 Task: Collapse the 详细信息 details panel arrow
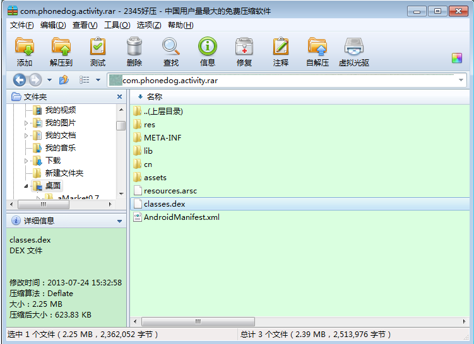coord(119,221)
